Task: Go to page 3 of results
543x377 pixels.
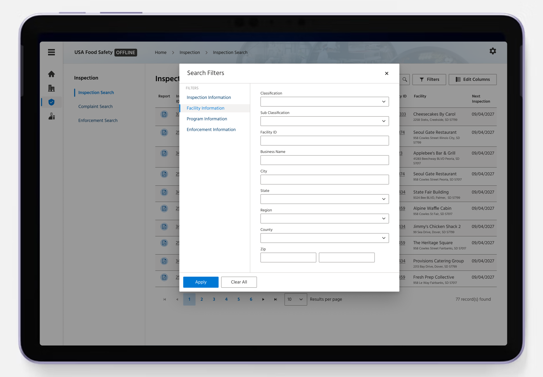Action: click(214, 299)
